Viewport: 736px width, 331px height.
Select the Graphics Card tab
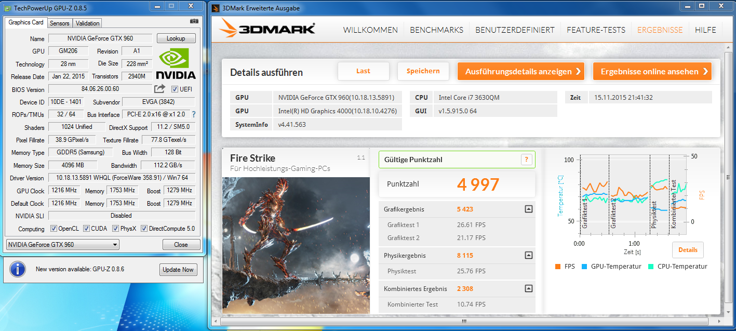[26, 22]
